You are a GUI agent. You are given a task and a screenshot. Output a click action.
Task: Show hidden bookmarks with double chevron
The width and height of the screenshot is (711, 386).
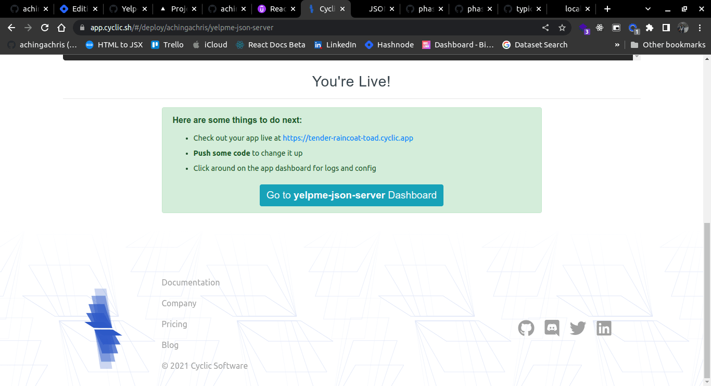(617, 45)
